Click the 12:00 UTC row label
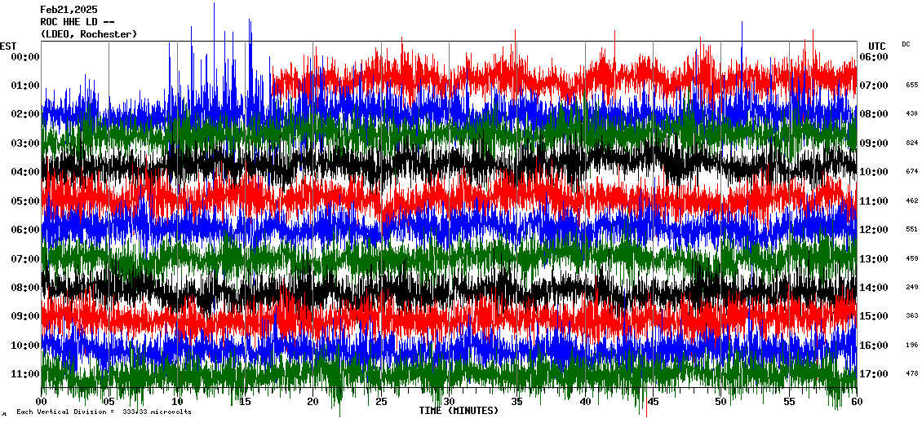This screenshot has width=922, height=423. [x=874, y=230]
